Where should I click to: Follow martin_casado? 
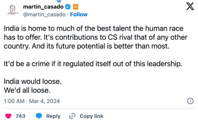(79, 14)
